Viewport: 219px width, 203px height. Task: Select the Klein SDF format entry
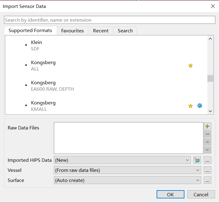(x=36, y=45)
